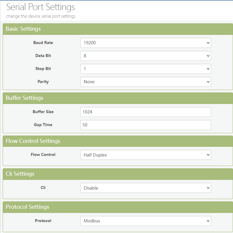
Task: Click the Parity field label
Action: coord(43,82)
